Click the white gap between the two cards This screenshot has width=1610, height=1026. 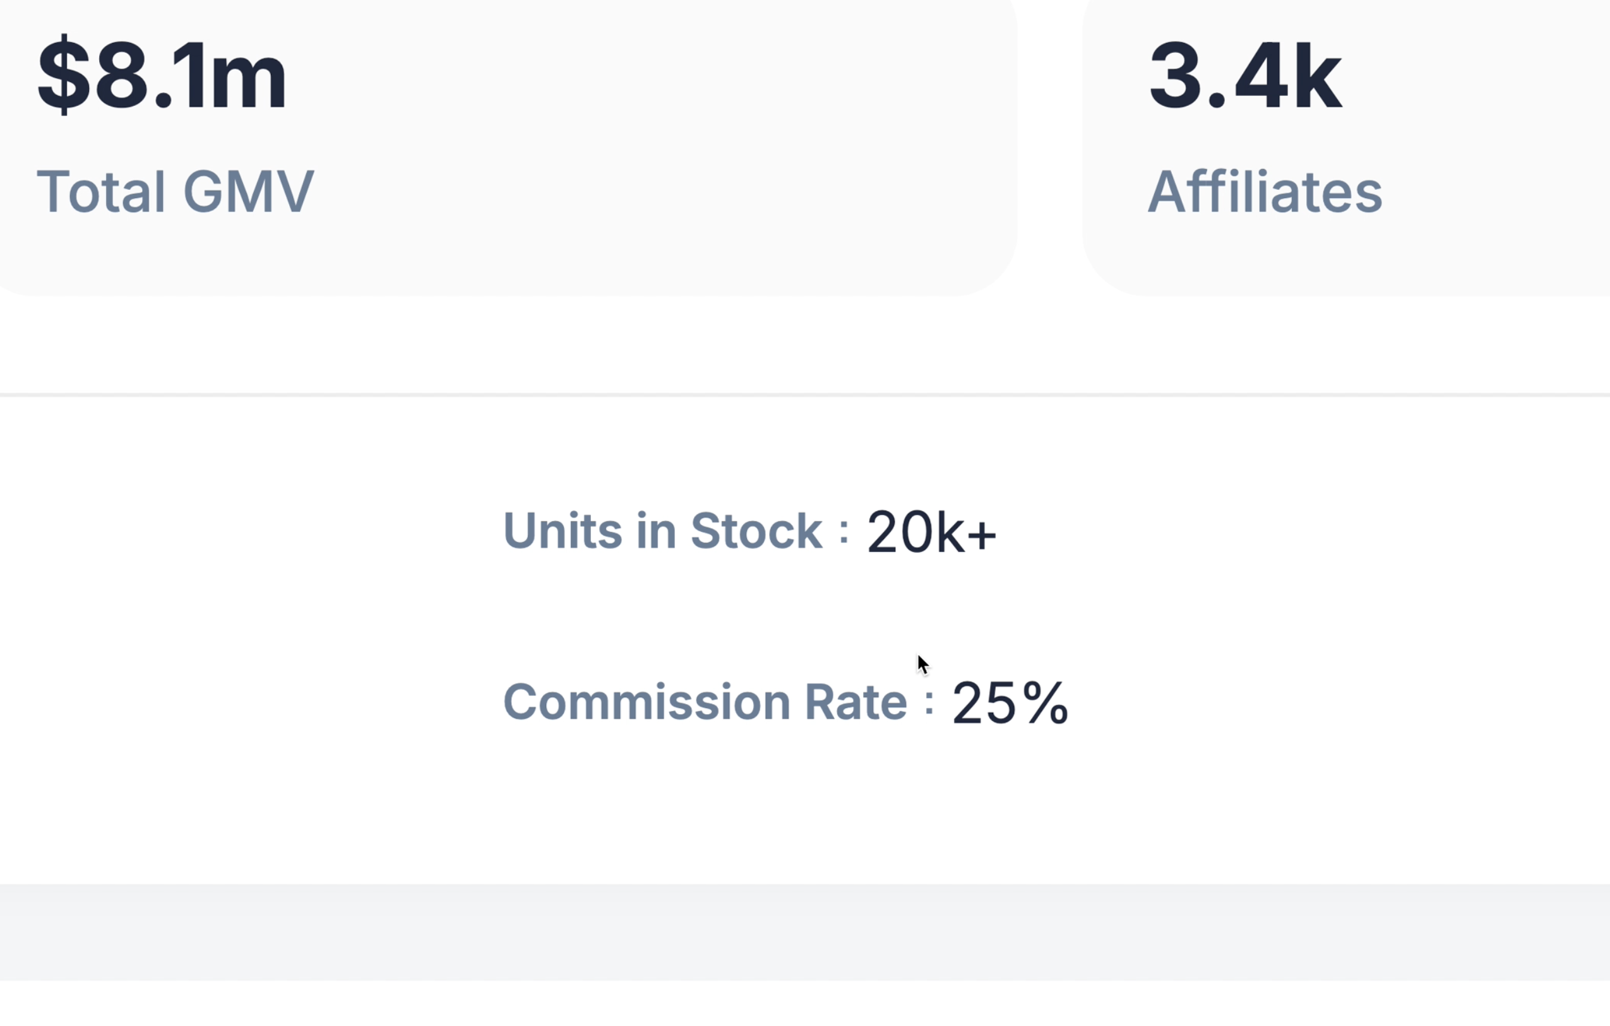point(1050,147)
